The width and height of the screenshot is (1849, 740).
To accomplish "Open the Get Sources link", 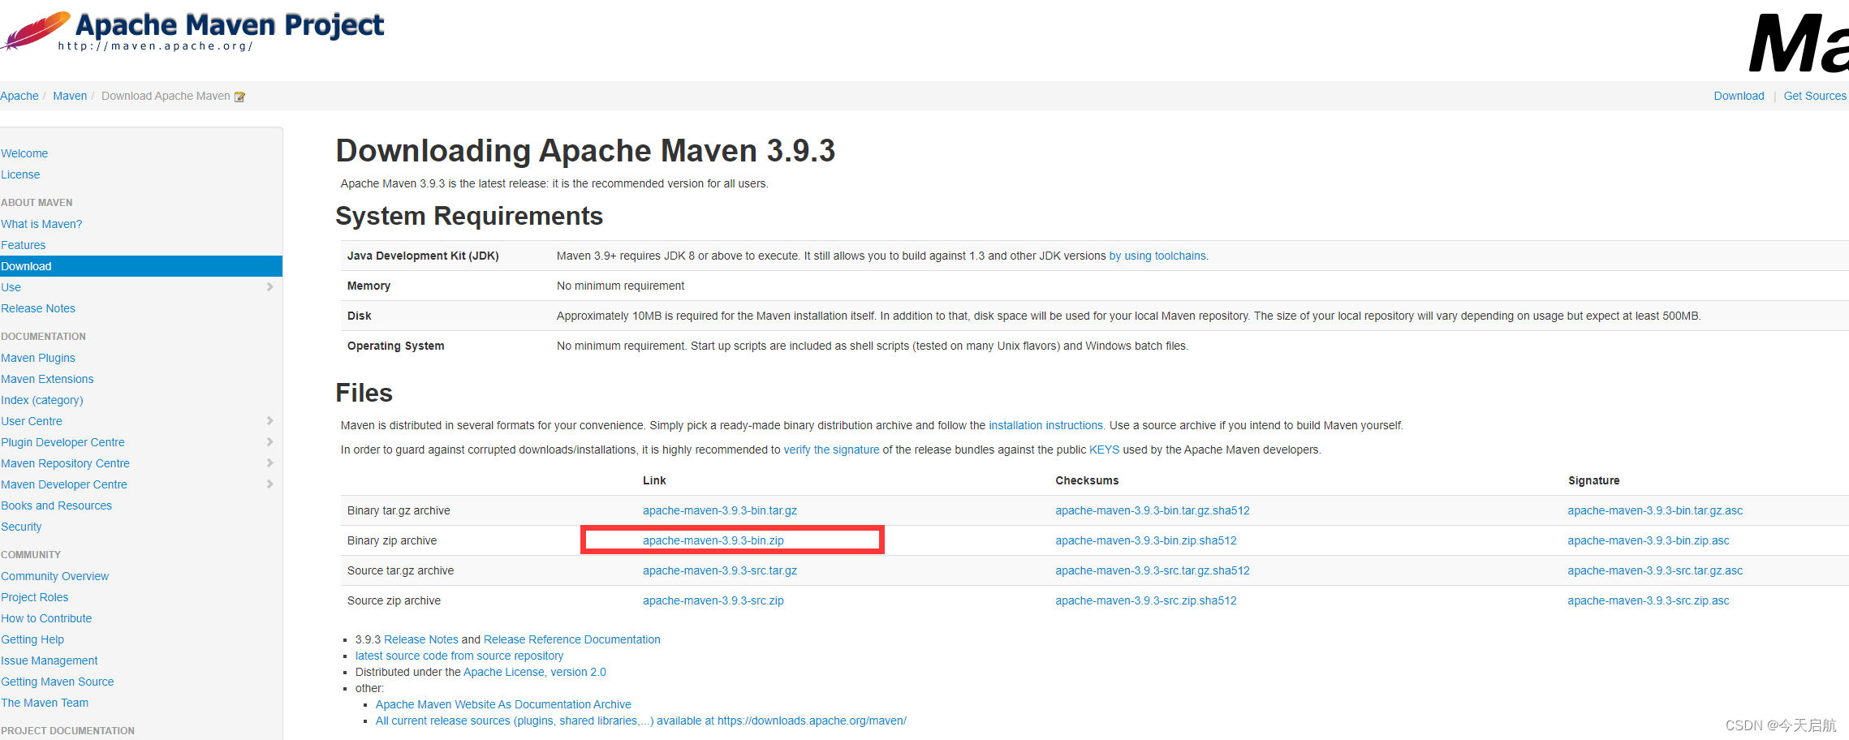I will click(1815, 96).
